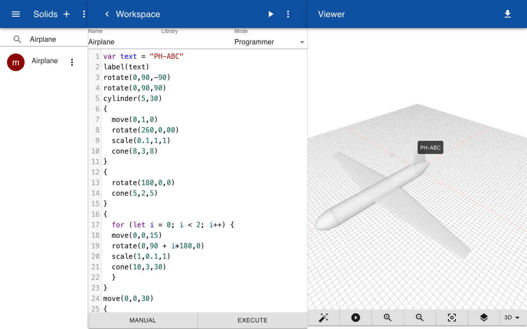Click the rotate(180,0,0) code line
527x329 pixels.
[143, 182]
